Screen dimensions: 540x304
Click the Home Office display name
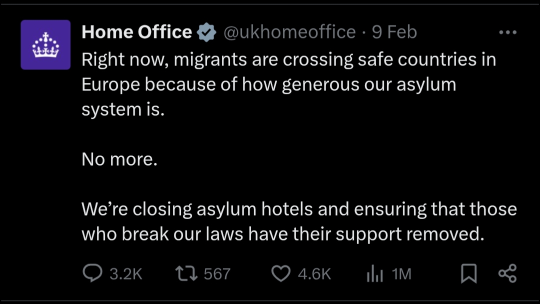coord(136,32)
